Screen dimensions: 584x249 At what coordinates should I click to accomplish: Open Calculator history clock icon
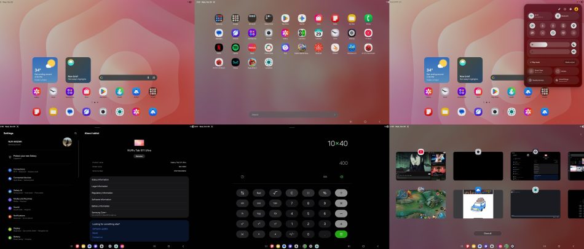tap(242, 176)
